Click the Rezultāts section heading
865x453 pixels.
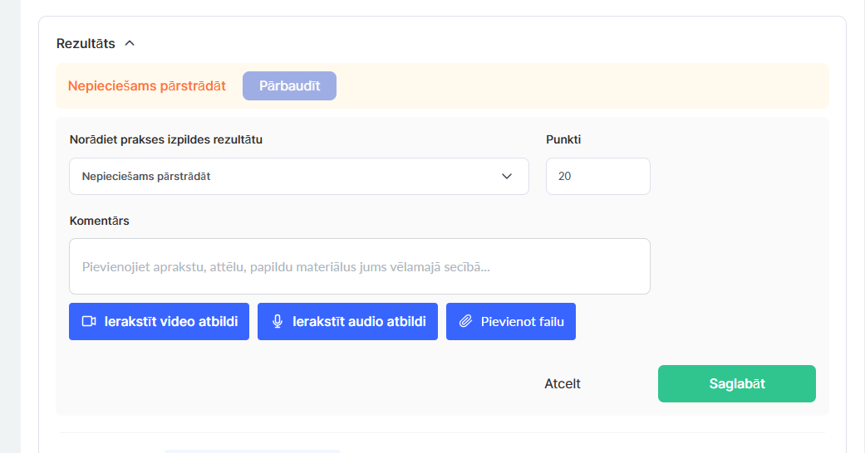click(86, 43)
